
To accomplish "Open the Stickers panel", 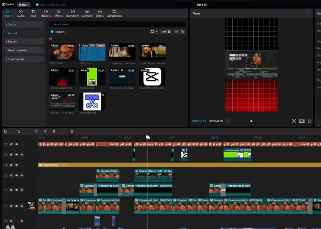I will [x=46, y=13].
